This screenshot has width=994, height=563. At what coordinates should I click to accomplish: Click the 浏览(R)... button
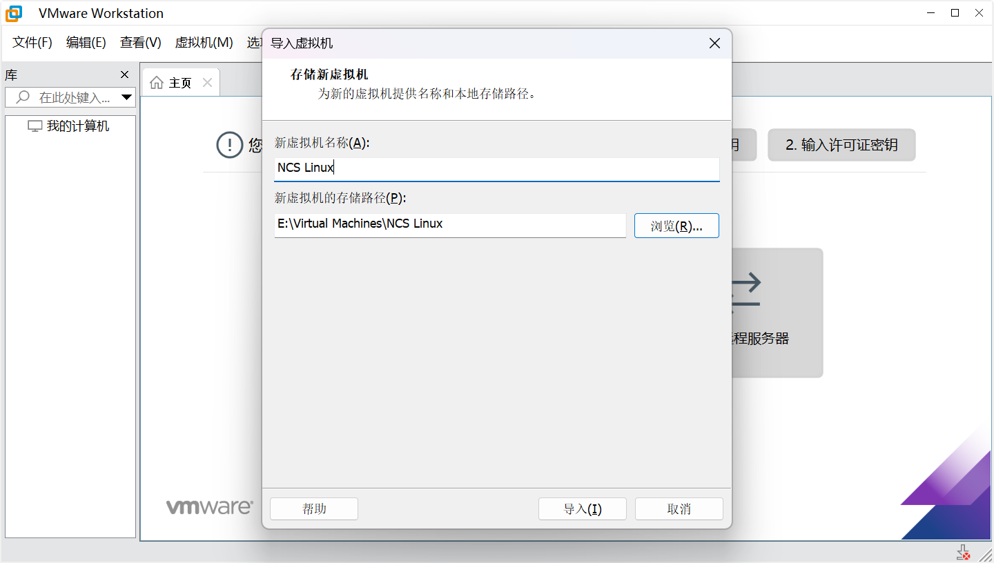pyautogui.click(x=676, y=226)
